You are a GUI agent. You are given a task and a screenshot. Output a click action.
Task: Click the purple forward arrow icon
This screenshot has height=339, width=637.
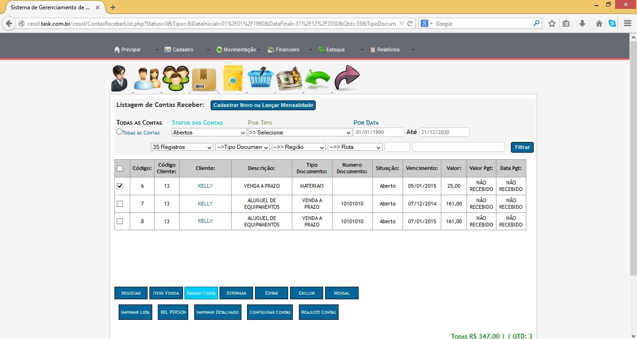point(347,78)
